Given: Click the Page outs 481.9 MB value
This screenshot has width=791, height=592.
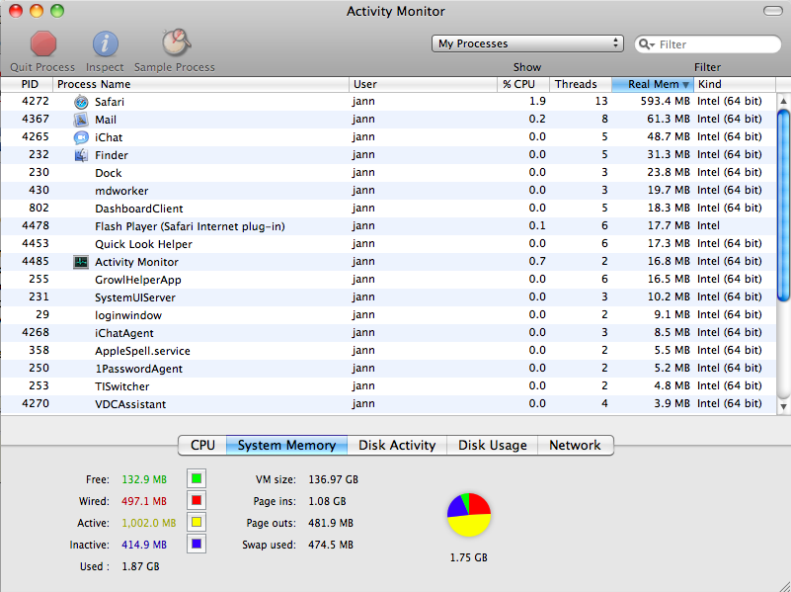Looking at the screenshot, I should click(x=331, y=524).
